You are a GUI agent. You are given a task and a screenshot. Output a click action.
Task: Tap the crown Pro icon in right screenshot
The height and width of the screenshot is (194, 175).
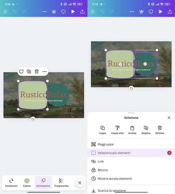coord(141,12)
